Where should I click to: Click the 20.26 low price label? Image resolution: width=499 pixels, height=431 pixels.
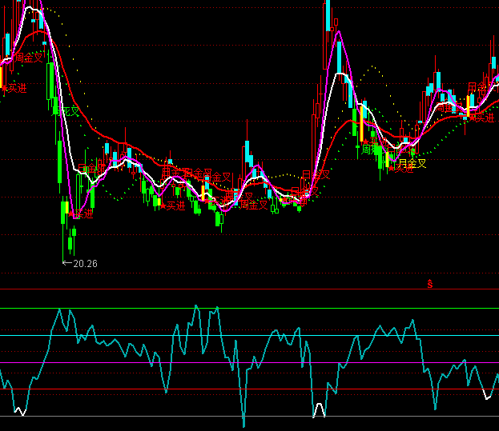click(x=85, y=262)
